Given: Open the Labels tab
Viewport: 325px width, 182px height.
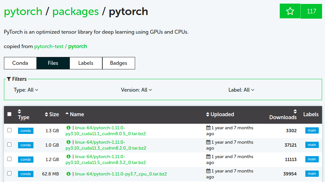Looking at the screenshot, I should tap(86, 63).
